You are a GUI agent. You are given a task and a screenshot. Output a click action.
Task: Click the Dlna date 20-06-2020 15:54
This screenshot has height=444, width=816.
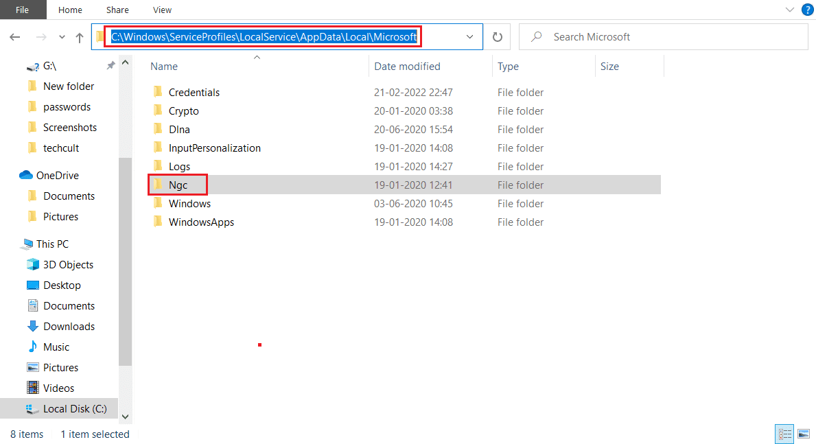413,129
